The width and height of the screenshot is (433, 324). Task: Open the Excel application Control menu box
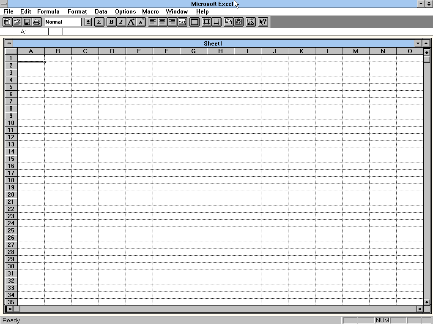click(4, 3)
